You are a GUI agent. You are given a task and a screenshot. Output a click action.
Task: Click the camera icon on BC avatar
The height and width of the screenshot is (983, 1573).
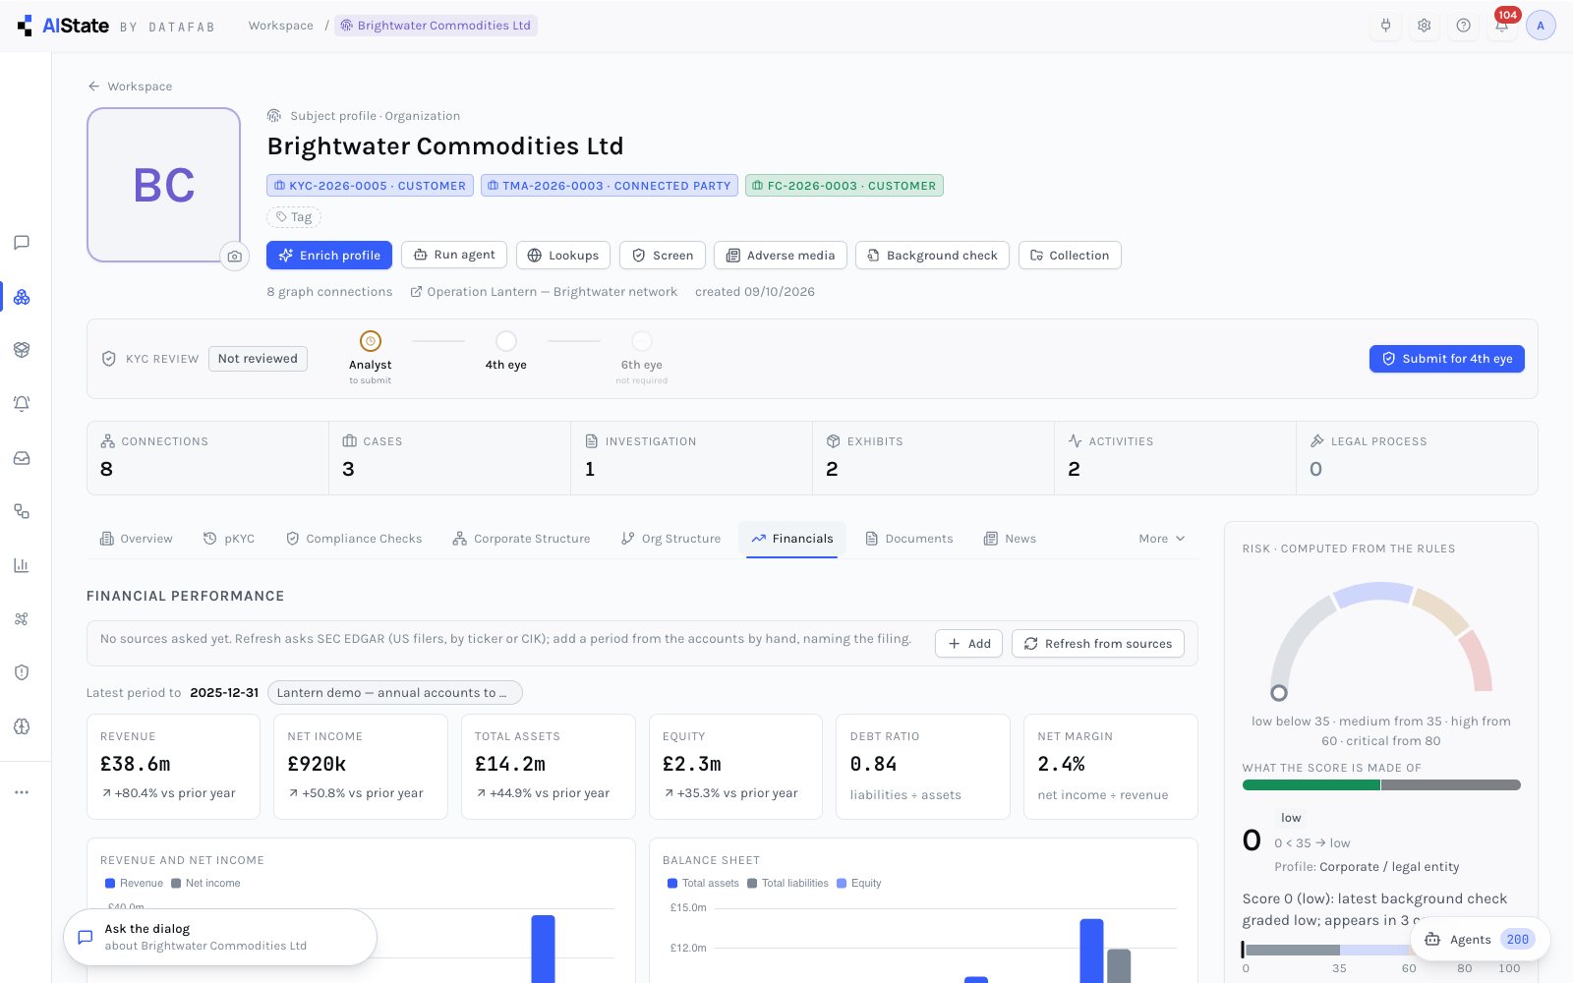coord(234,257)
